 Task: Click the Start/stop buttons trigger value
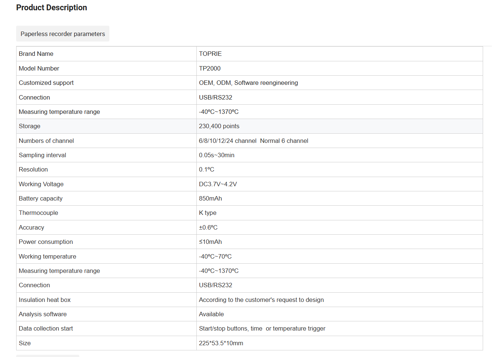point(262,328)
